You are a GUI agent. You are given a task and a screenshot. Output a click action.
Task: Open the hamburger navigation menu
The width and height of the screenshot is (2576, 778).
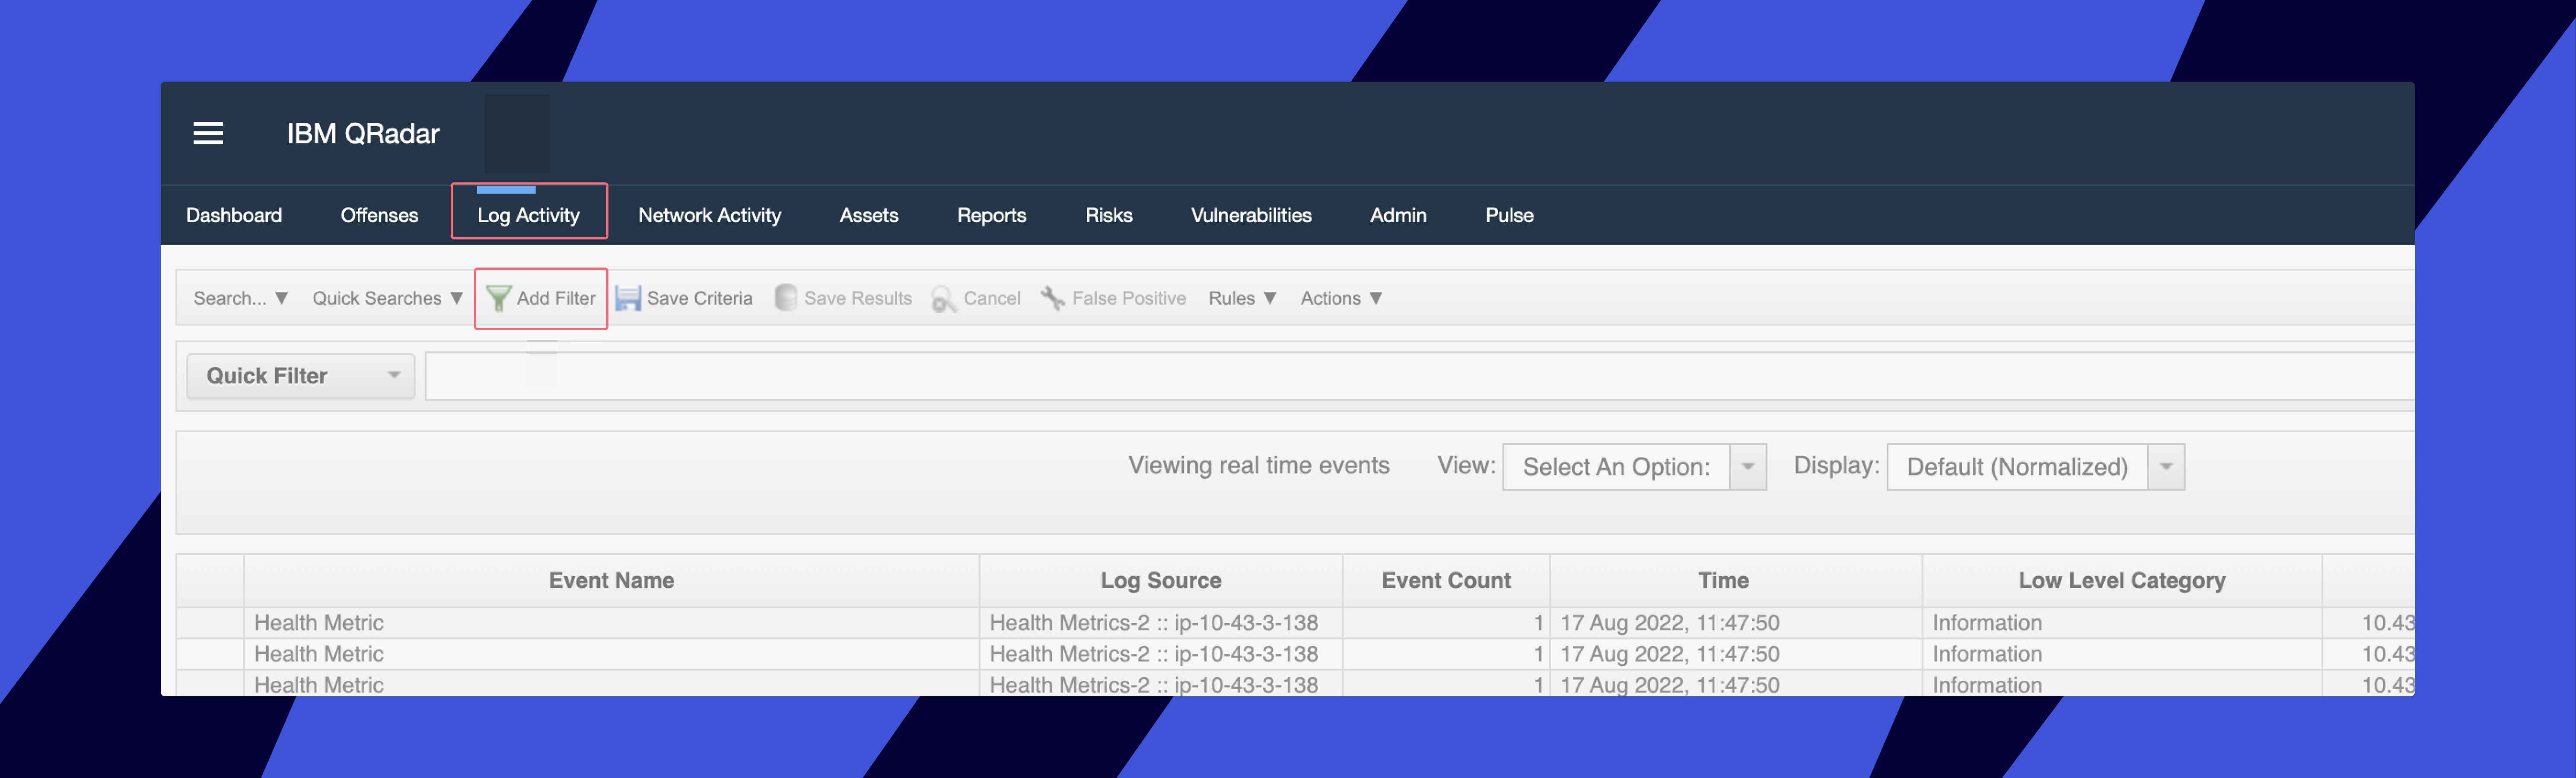click(208, 133)
